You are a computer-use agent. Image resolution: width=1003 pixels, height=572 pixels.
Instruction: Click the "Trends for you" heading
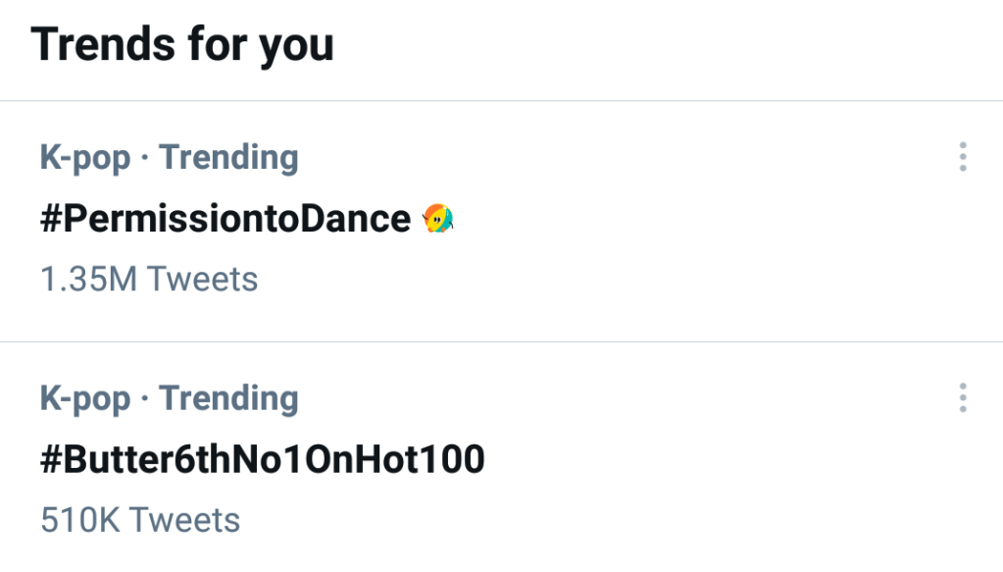tap(182, 45)
